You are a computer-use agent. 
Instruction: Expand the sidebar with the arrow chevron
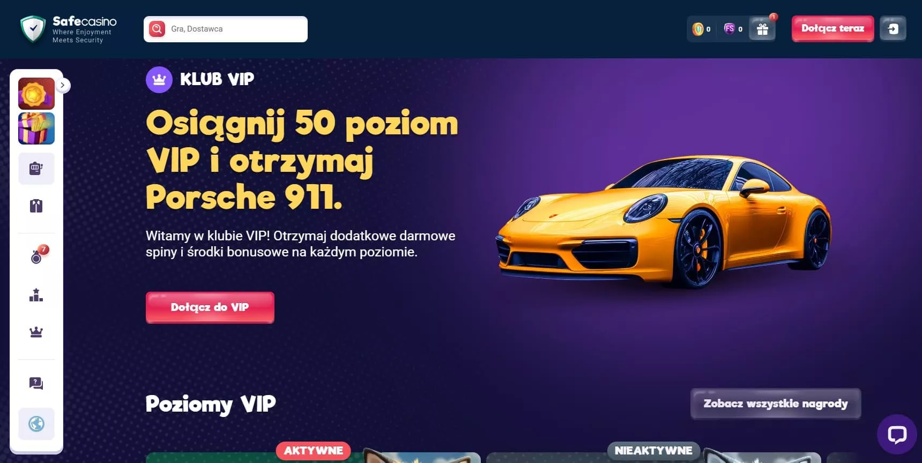point(63,85)
